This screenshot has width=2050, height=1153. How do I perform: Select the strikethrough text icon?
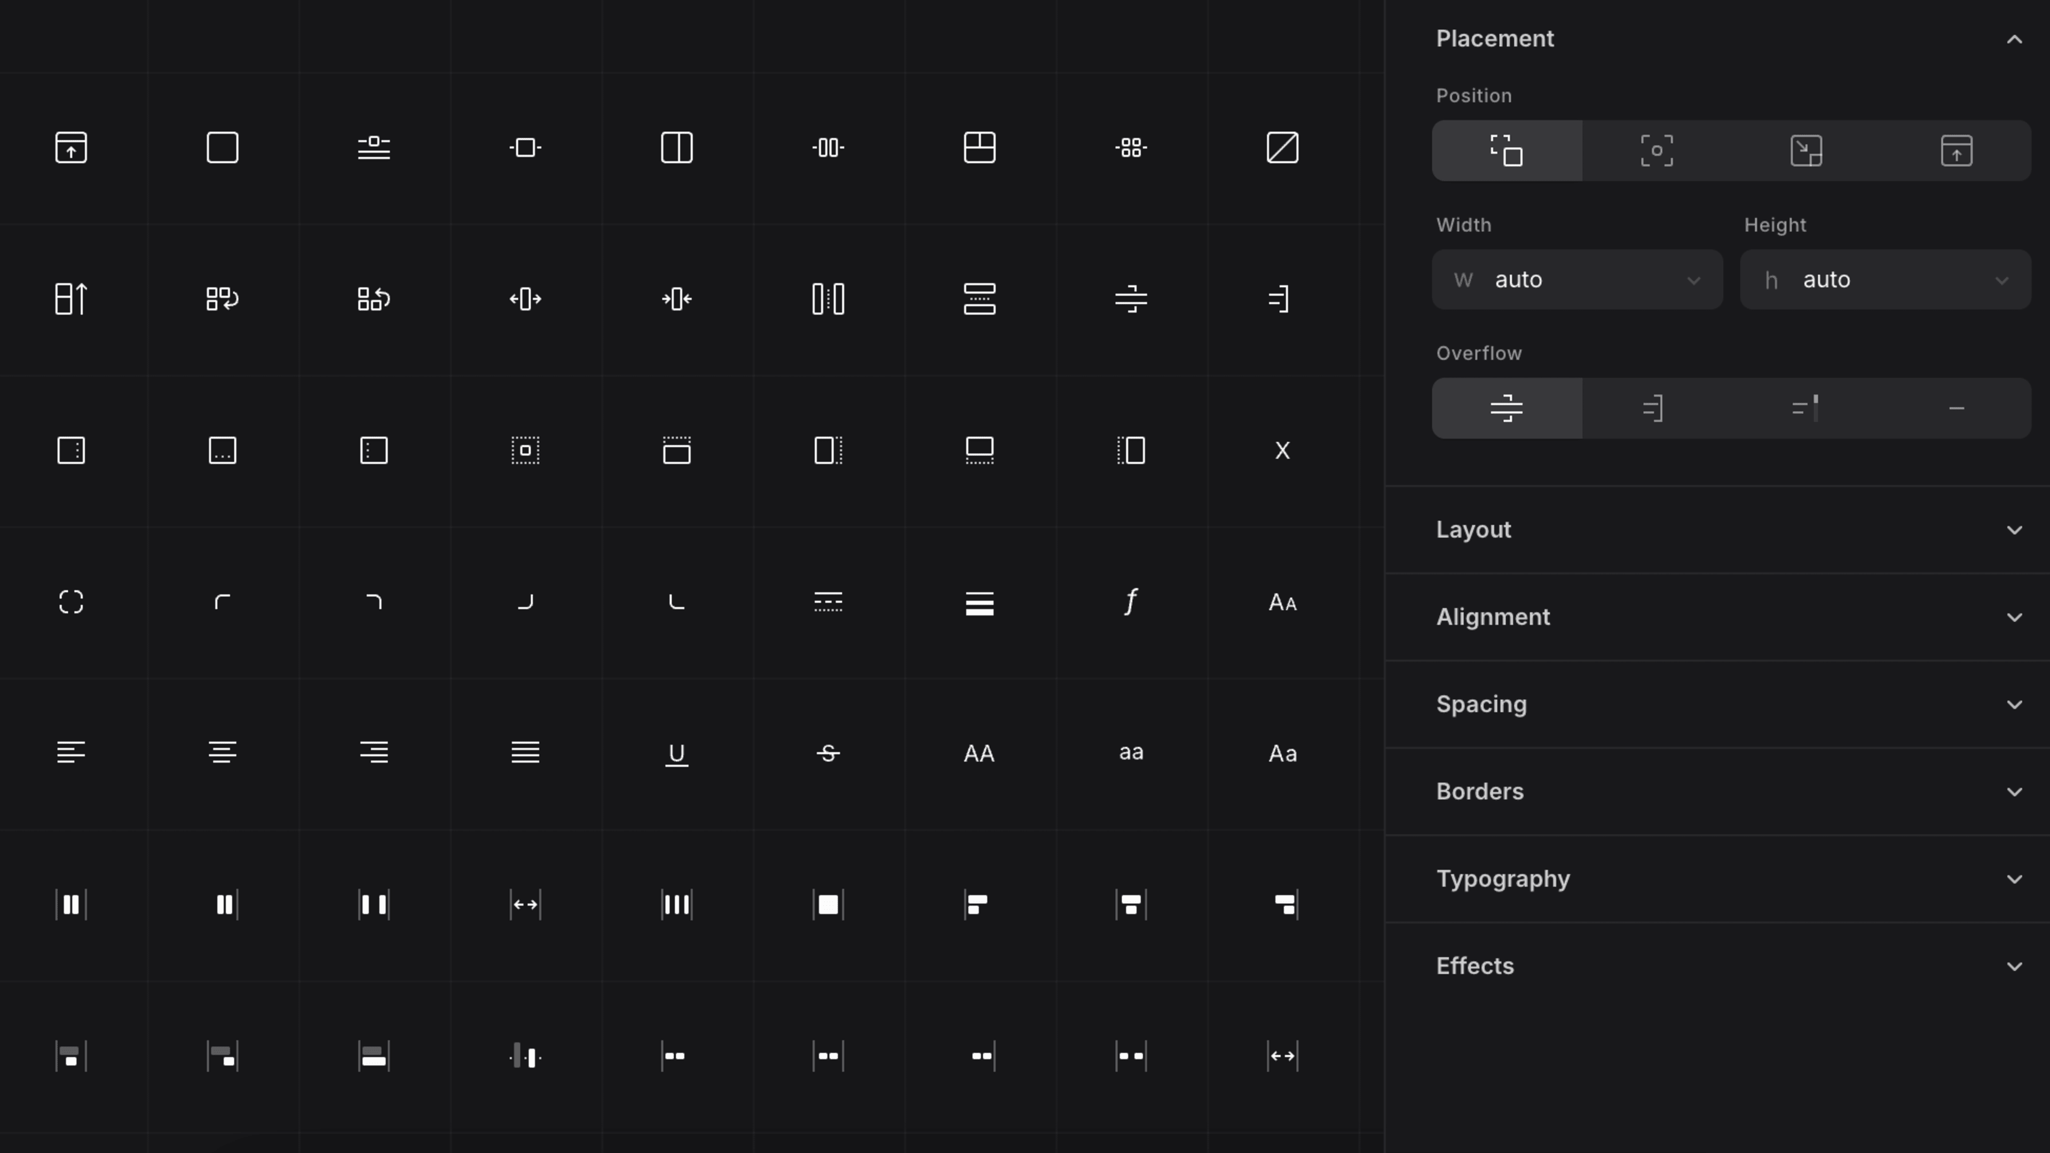pos(827,753)
